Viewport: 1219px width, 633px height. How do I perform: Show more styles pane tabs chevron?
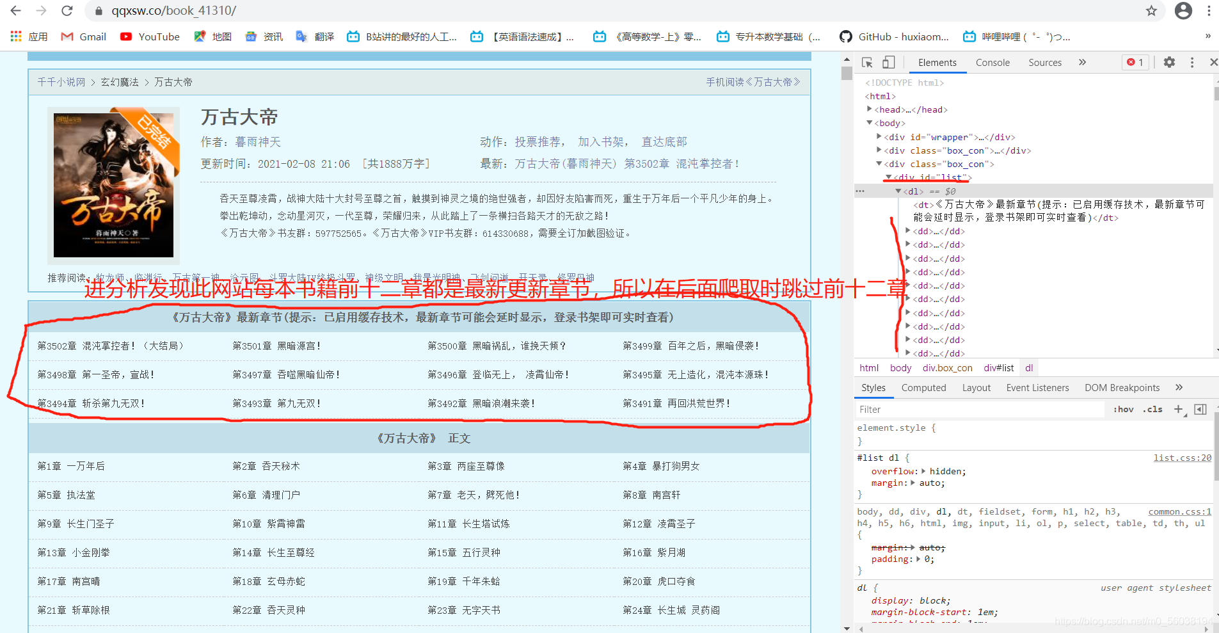(x=1179, y=387)
